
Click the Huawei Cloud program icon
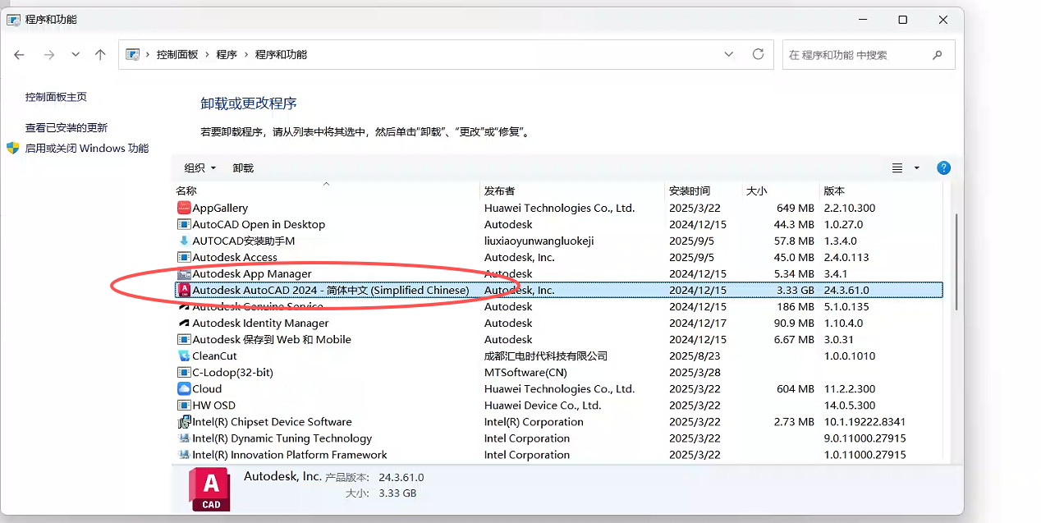pos(184,388)
